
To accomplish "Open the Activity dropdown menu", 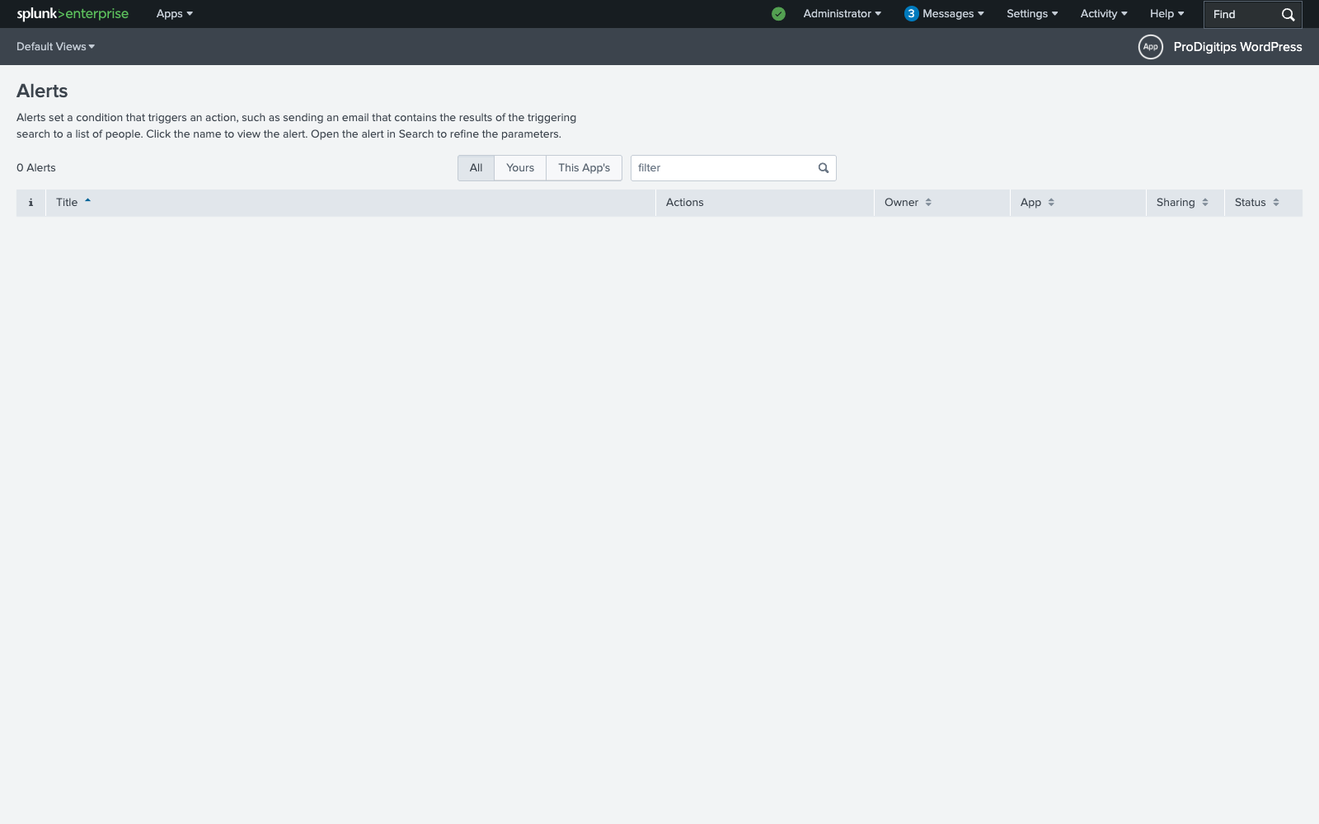I will tap(1104, 14).
